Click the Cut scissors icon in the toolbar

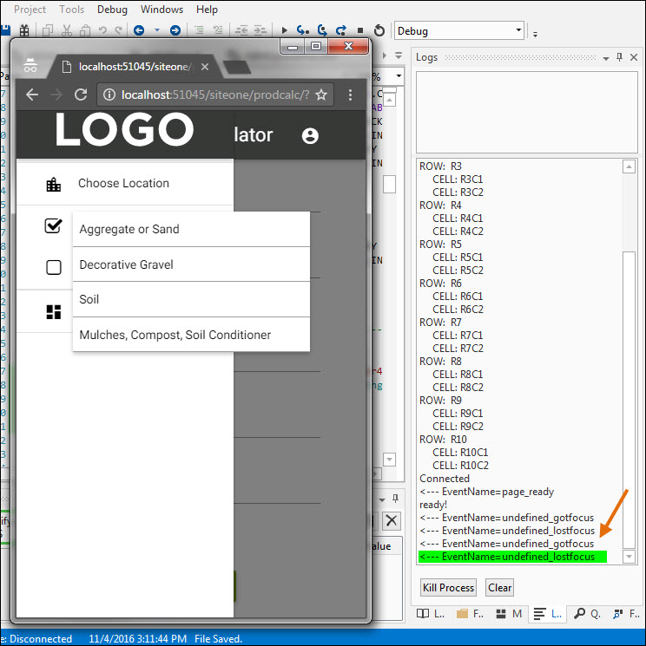coord(66,30)
